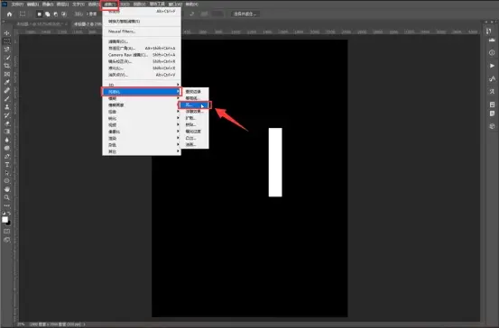Expand the 锐化 (Sharpen) filter submenu
The height and width of the screenshot is (328, 499).
[x=142, y=119]
